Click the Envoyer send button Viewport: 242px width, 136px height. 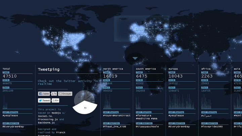point(65,94)
